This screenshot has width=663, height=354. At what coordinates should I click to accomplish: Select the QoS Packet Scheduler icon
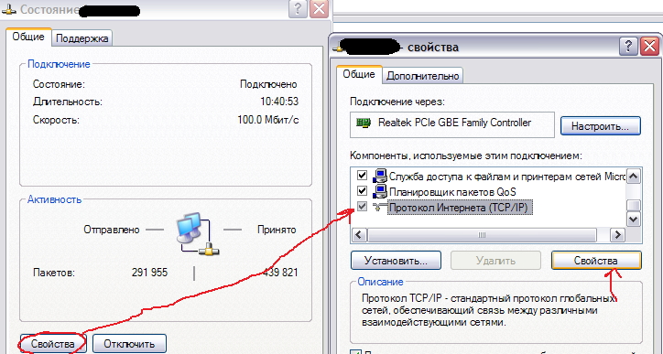pyautogui.click(x=380, y=191)
